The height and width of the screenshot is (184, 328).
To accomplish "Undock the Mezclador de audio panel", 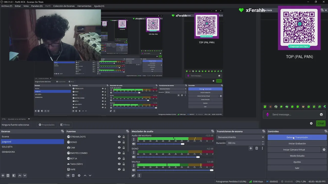I will 213,131.
